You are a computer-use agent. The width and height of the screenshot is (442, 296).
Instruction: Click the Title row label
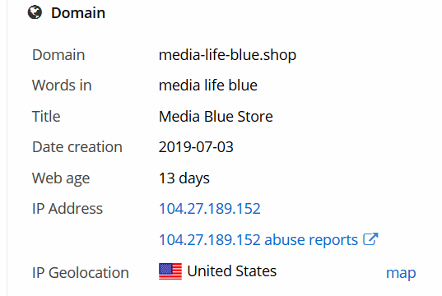coord(46,116)
